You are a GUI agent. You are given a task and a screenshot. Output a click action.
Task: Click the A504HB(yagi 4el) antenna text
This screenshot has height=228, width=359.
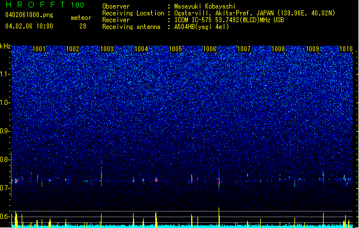201,27
